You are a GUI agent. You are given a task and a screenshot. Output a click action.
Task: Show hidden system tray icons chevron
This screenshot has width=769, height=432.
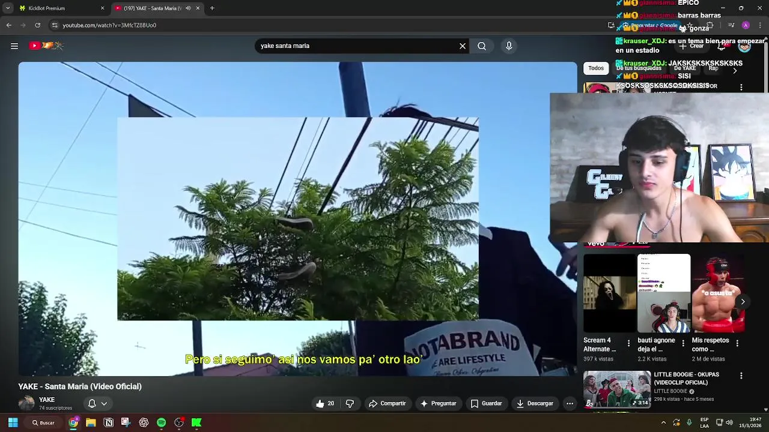(x=663, y=422)
